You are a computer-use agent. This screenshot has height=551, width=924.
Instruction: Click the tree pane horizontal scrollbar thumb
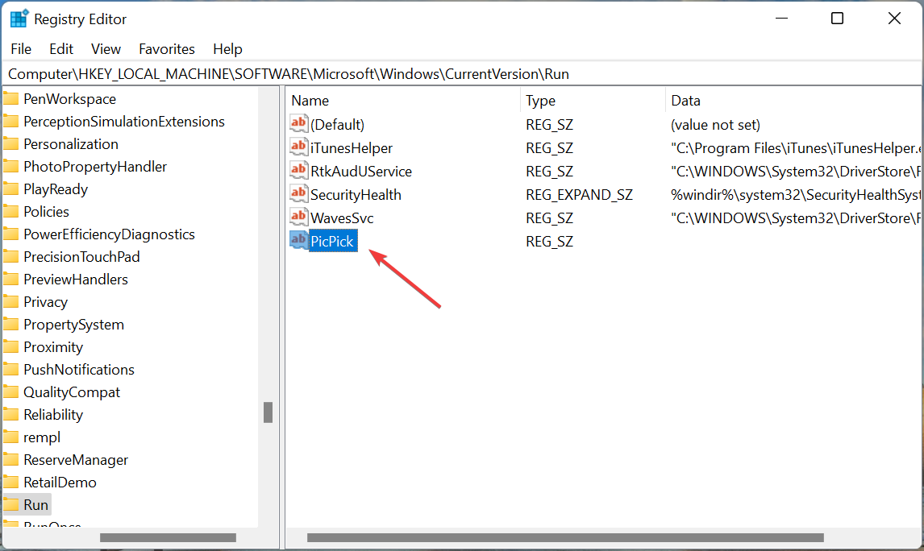168,537
